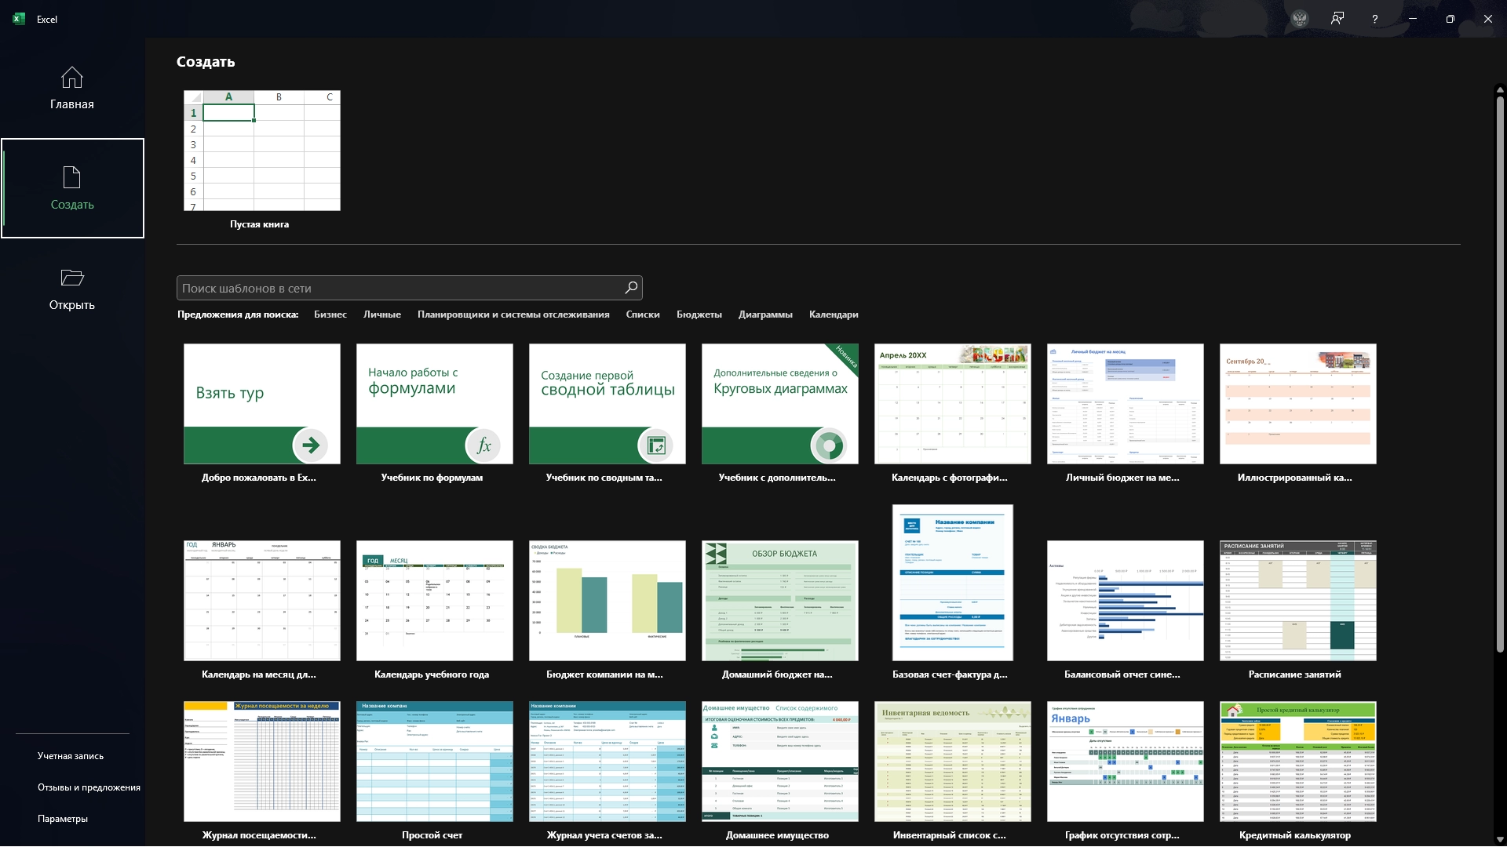Open Учетная запись in sidebar
This screenshot has width=1507, height=847.
pyautogui.click(x=71, y=756)
